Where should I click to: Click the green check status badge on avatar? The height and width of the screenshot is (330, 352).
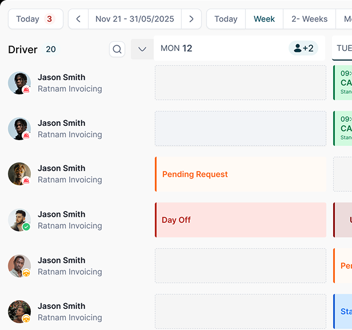(x=26, y=227)
